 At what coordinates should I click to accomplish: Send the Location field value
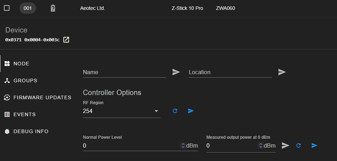click(x=282, y=72)
